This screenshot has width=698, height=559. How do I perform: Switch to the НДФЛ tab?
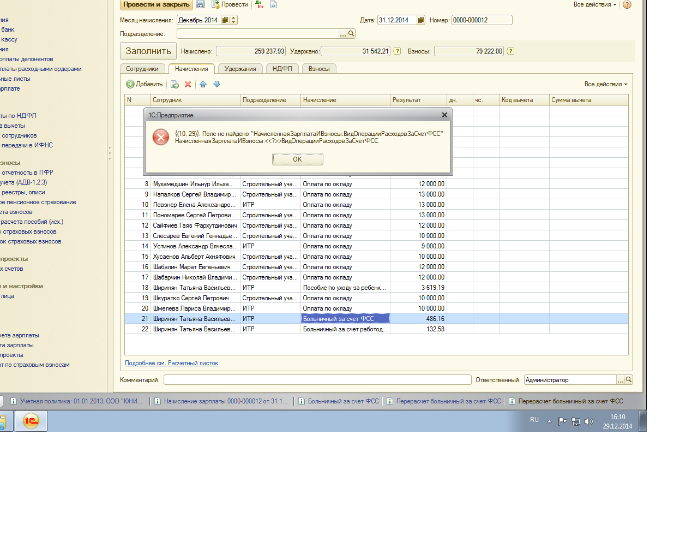282,69
